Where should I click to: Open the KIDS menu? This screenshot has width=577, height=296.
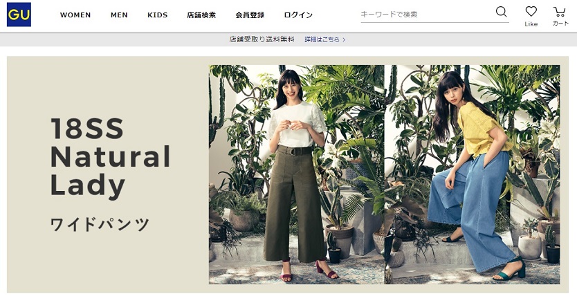tap(158, 15)
